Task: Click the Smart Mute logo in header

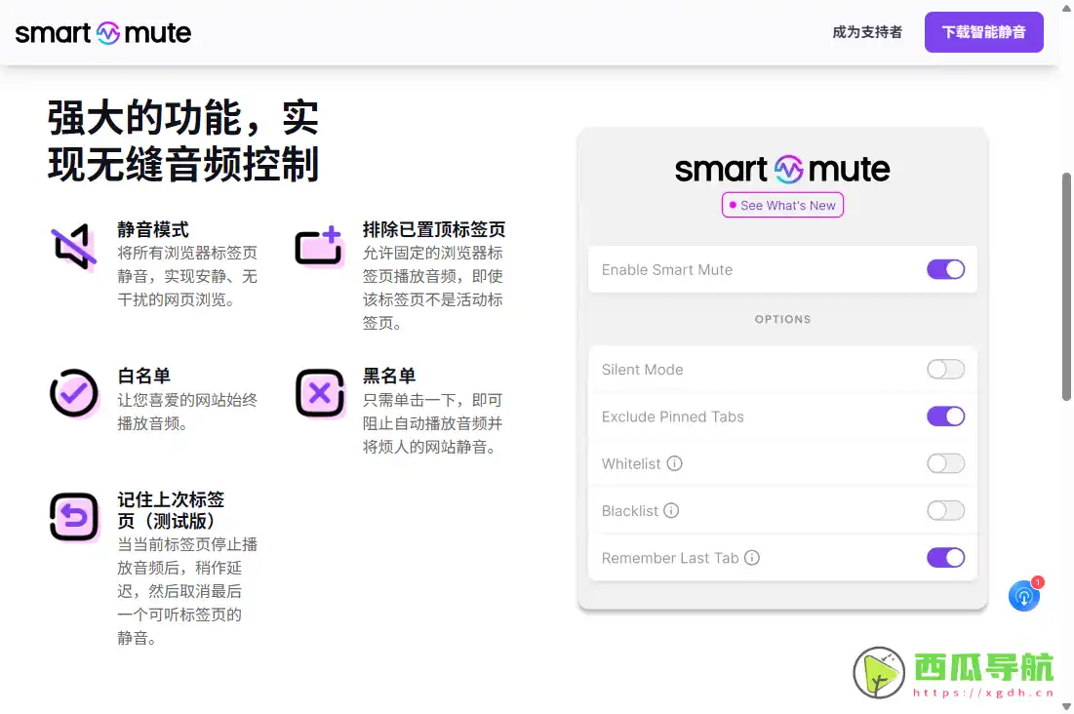Action: (102, 32)
